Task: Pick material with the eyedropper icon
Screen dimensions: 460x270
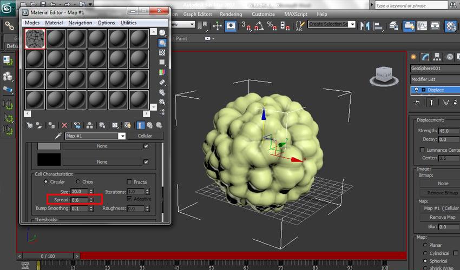Action: tap(58, 136)
